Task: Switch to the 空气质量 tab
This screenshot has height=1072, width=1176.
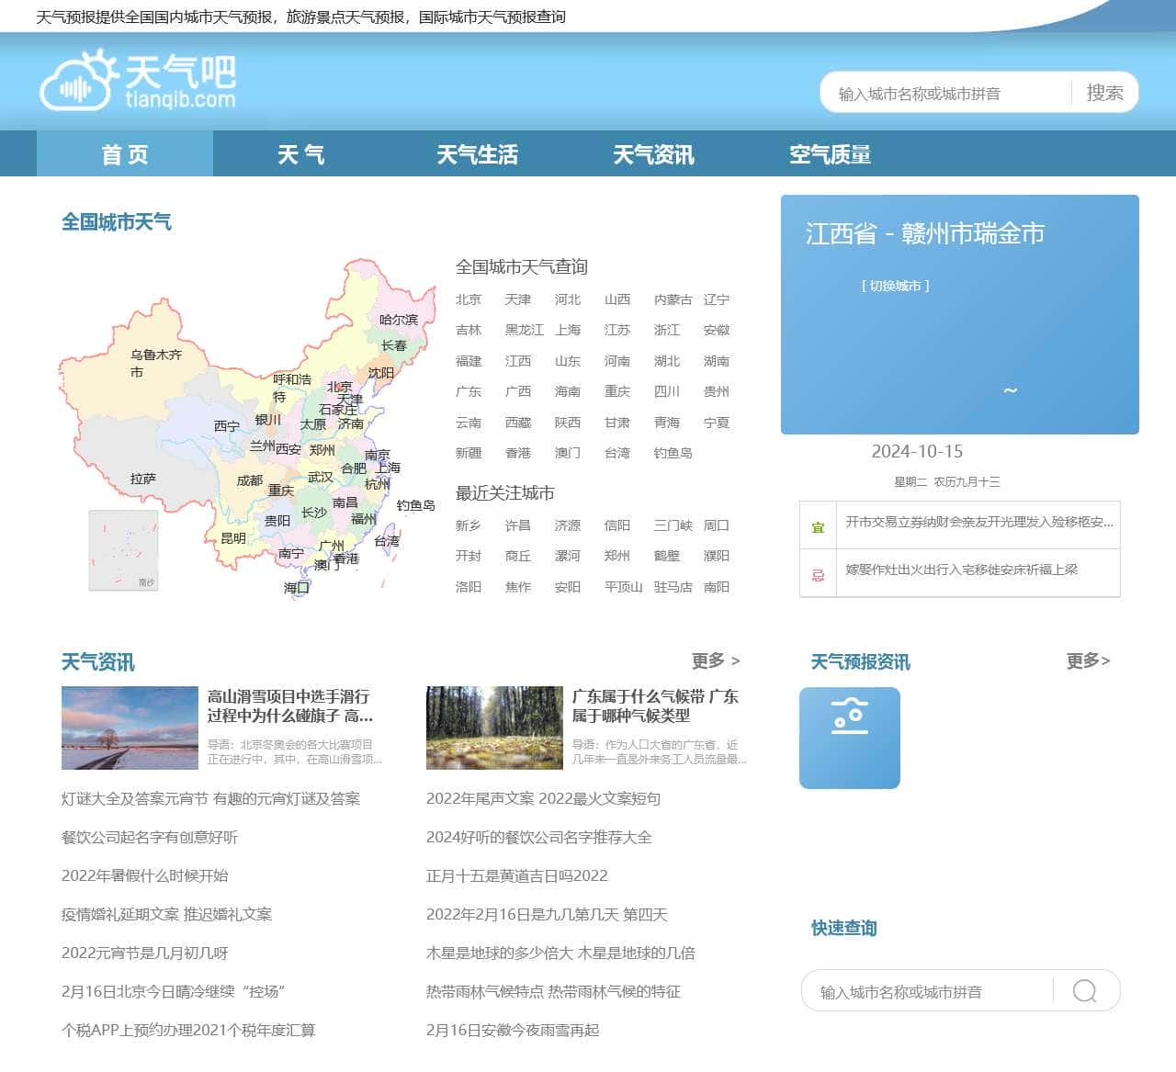Action: point(830,154)
